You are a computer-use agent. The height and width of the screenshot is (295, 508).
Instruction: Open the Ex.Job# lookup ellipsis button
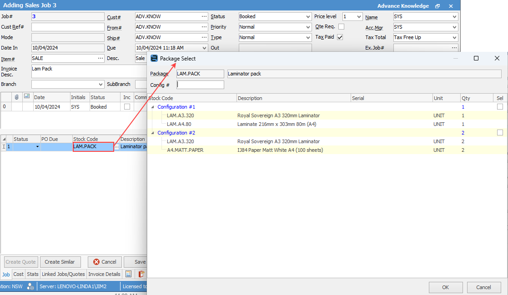pyautogui.click(x=454, y=48)
